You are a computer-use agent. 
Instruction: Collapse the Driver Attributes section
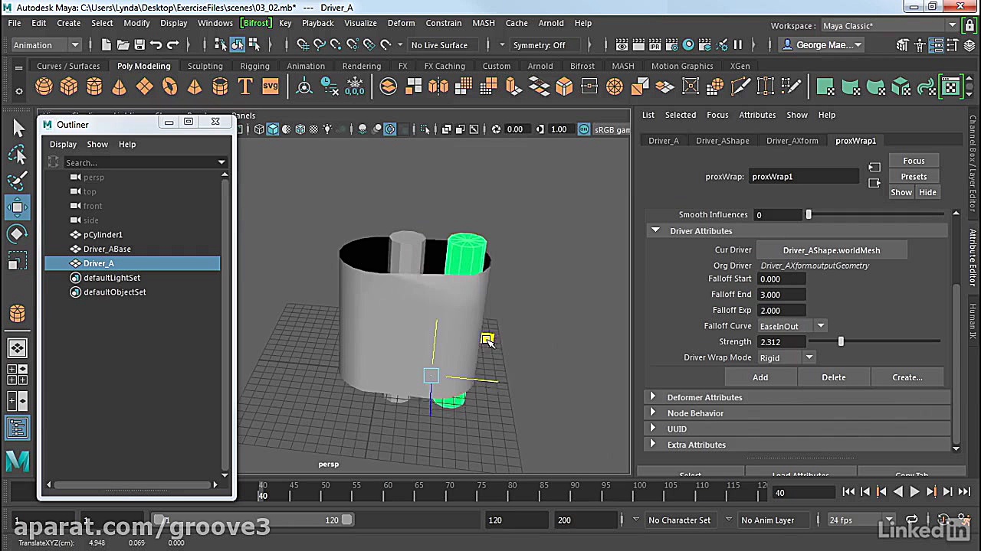point(655,231)
